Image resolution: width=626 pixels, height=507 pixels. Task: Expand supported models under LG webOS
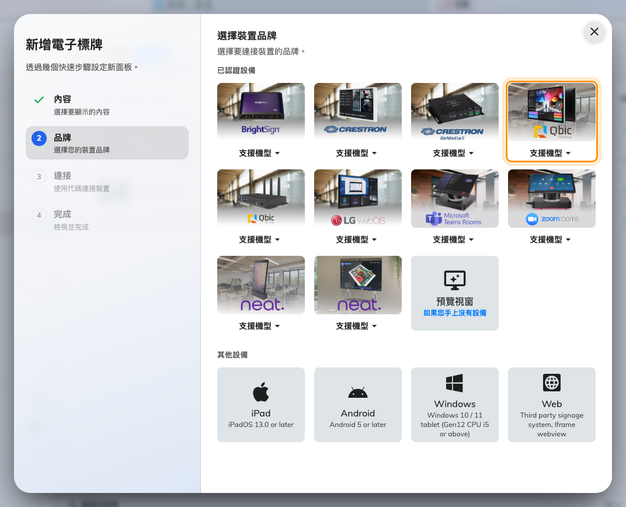coord(357,239)
